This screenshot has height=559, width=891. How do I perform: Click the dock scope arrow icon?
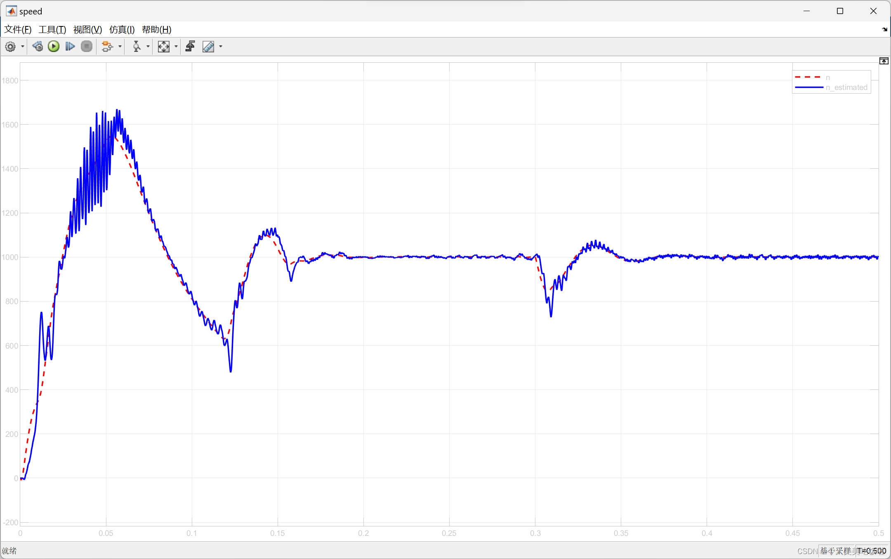coord(884,30)
